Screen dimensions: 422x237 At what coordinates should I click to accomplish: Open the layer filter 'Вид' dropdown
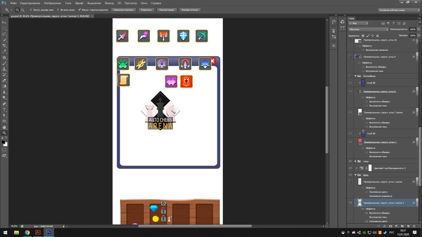358,23
